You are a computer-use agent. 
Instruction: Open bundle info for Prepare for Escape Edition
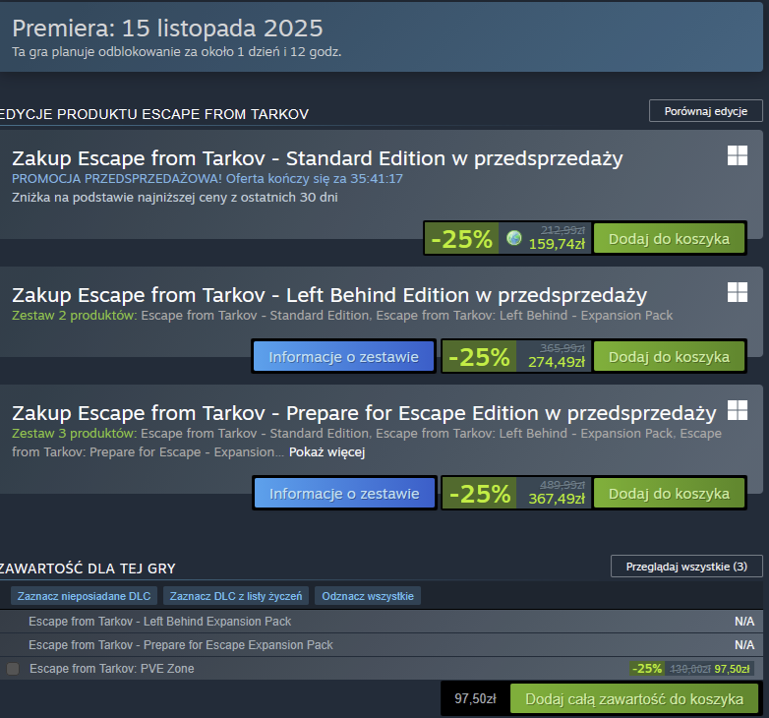click(344, 493)
